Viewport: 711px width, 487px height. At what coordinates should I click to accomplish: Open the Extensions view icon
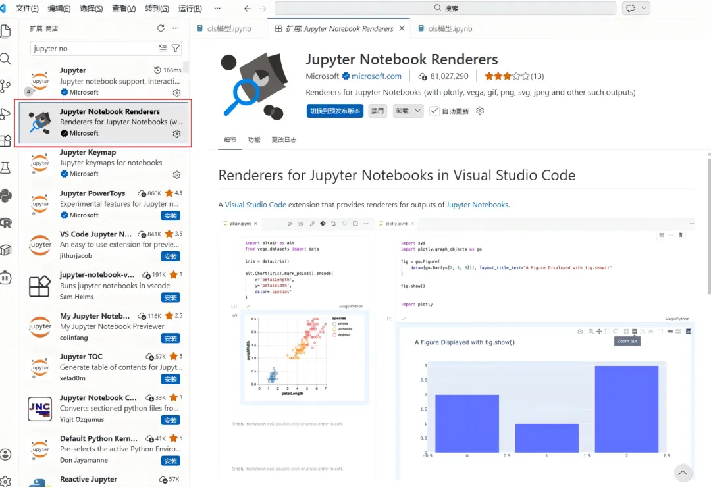point(5,141)
